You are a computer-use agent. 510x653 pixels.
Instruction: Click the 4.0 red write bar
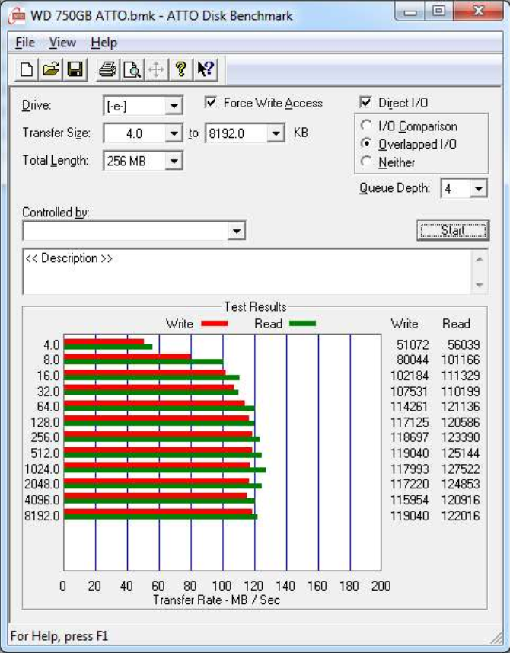(x=104, y=341)
